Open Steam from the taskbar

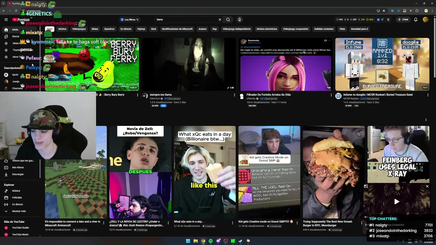(240, 241)
